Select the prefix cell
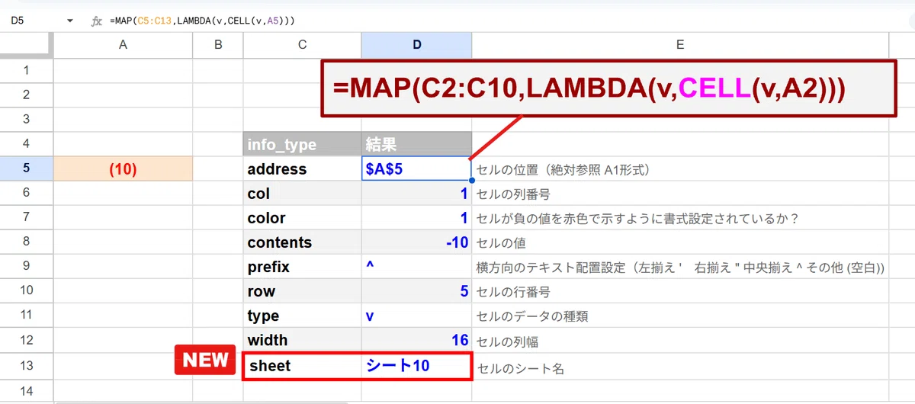The width and height of the screenshot is (915, 404). pos(302,268)
